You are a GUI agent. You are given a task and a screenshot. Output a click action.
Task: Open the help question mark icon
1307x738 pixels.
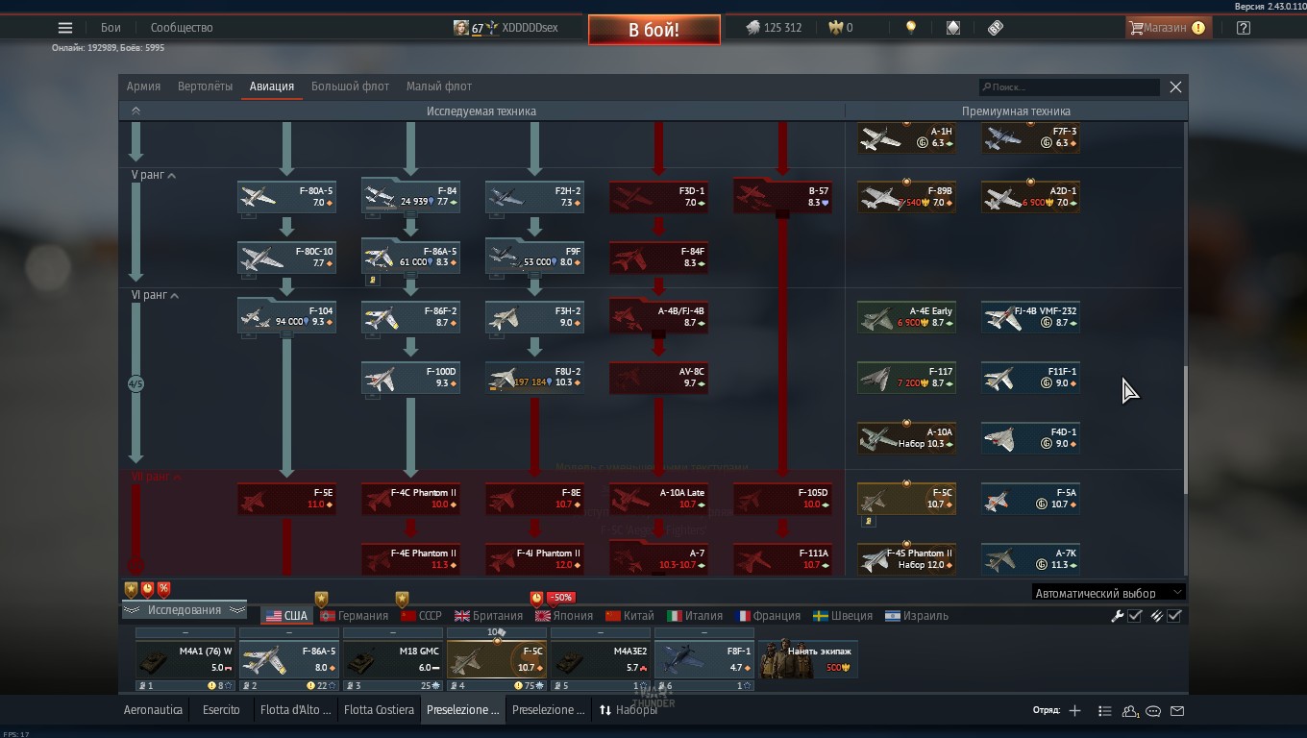pyautogui.click(x=1243, y=28)
